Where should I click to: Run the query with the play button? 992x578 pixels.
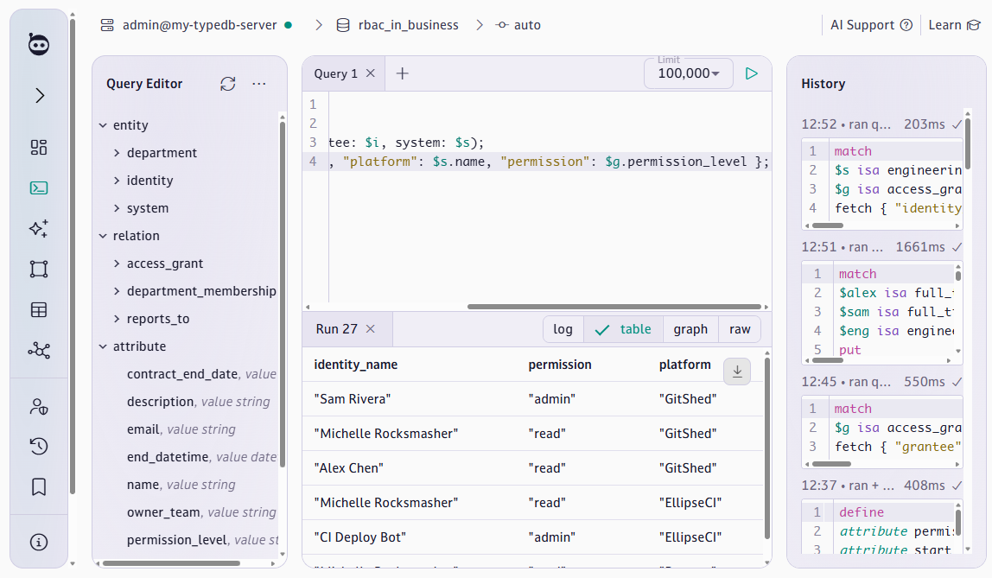[x=751, y=73]
